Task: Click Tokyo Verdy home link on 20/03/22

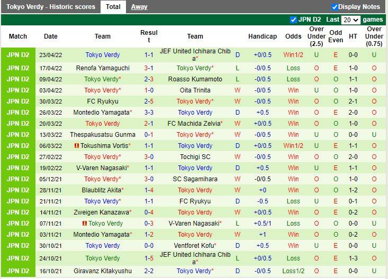Action: click(x=103, y=124)
